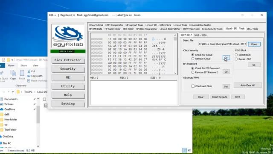
Task: Open the Utility section
Action: pyautogui.click(x=68, y=86)
